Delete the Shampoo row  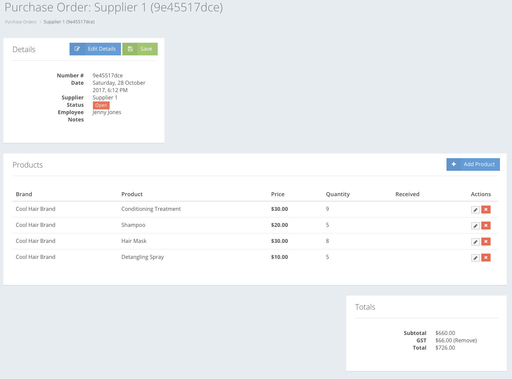click(486, 226)
